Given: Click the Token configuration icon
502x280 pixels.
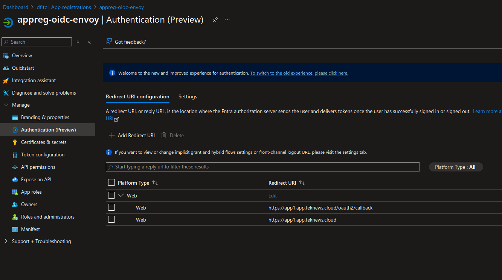Looking at the screenshot, I should click(15, 155).
